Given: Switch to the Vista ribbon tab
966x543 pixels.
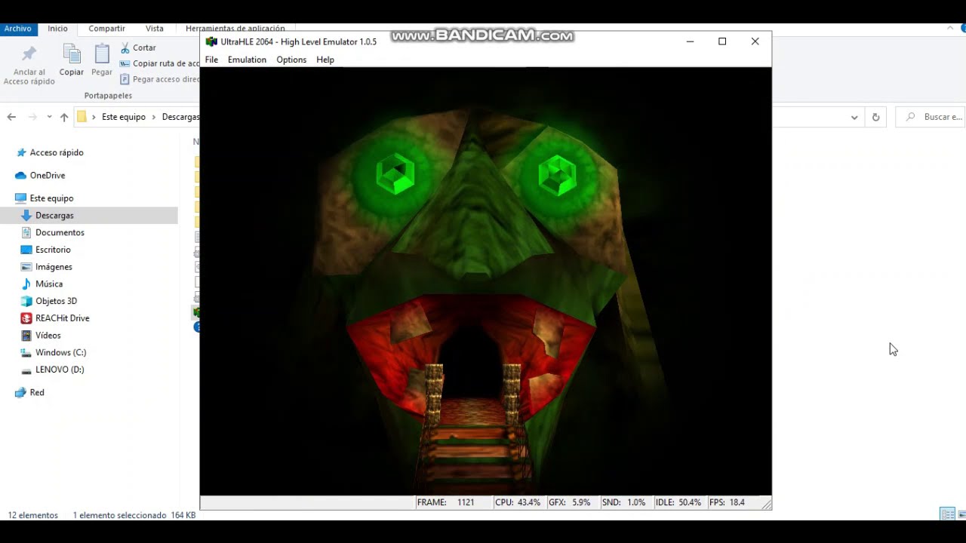Looking at the screenshot, I should click(x=155, y=29).
